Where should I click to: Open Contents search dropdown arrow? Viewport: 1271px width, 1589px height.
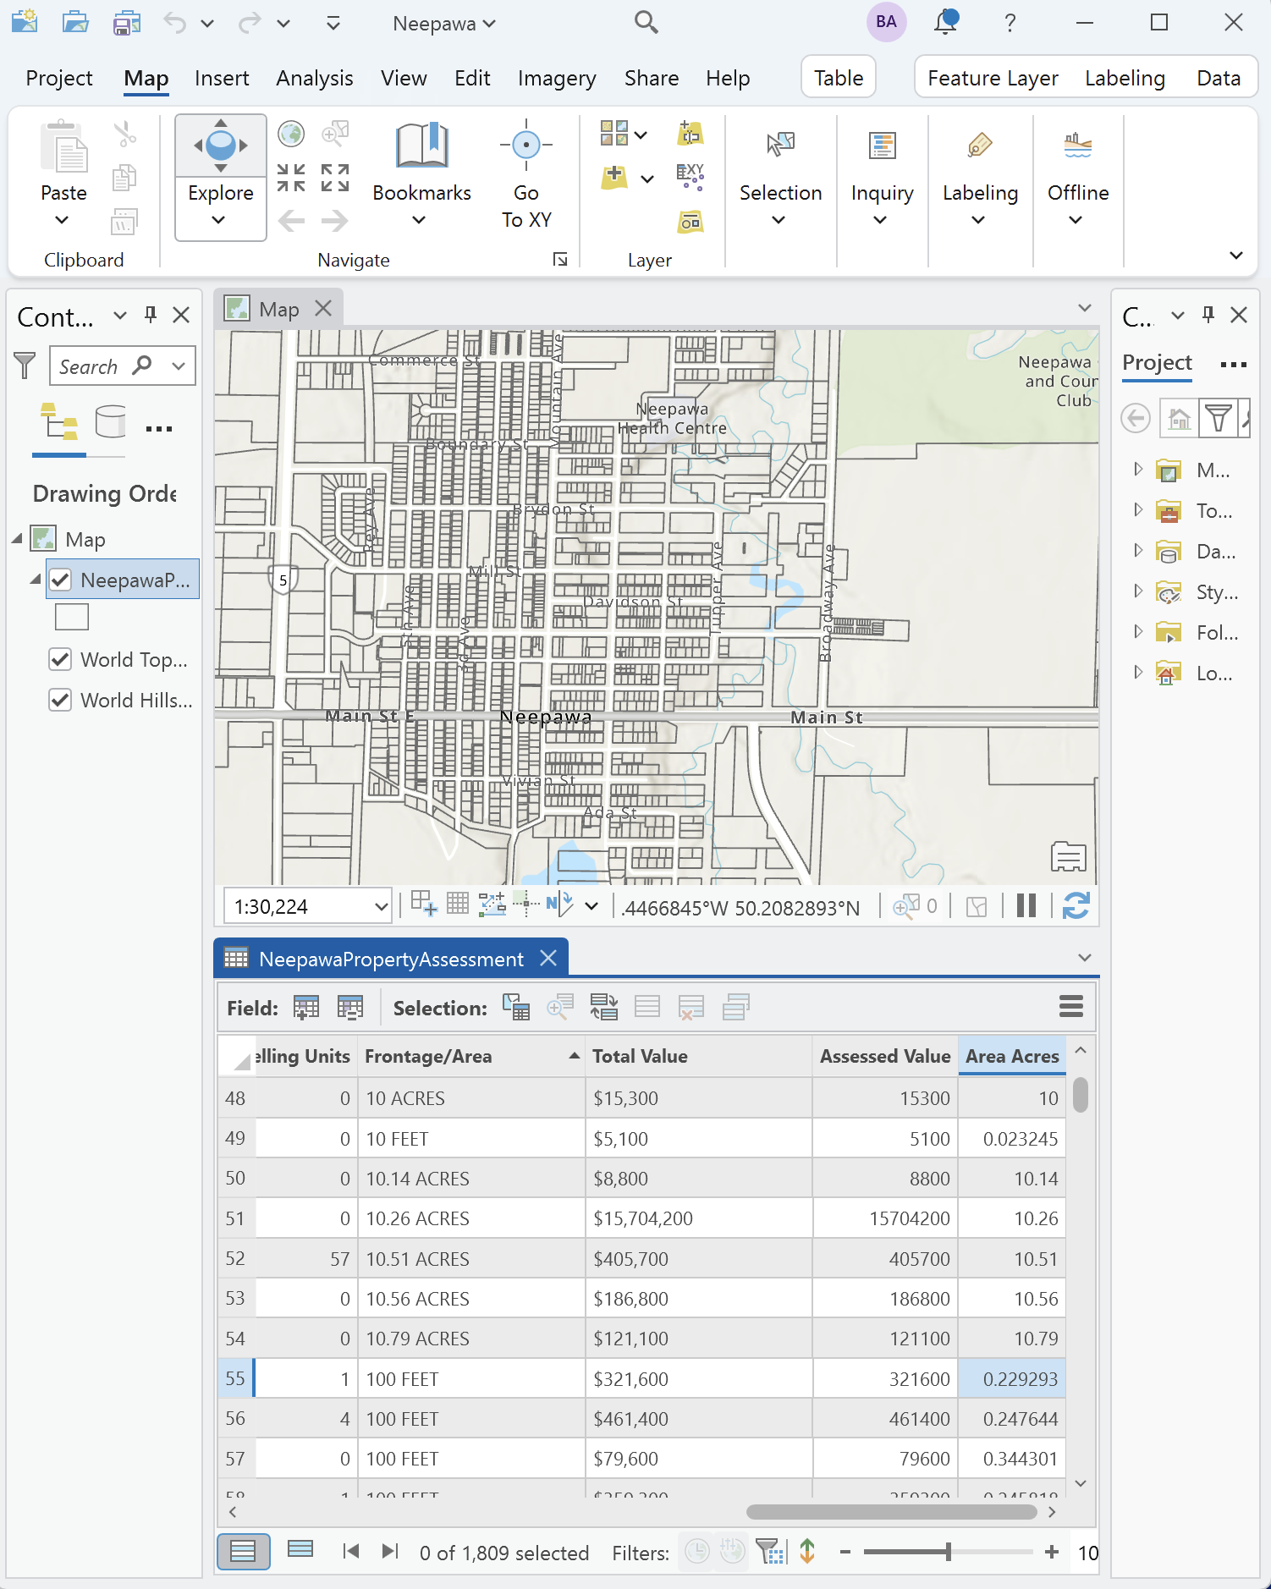click(178, 366)
